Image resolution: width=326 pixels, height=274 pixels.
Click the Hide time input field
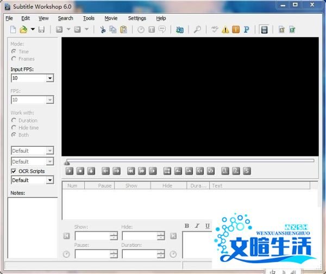[143, 236]
